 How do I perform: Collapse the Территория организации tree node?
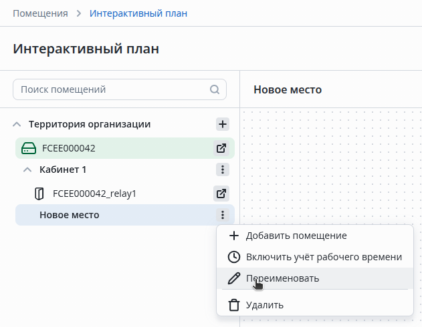tap(17, 124)
